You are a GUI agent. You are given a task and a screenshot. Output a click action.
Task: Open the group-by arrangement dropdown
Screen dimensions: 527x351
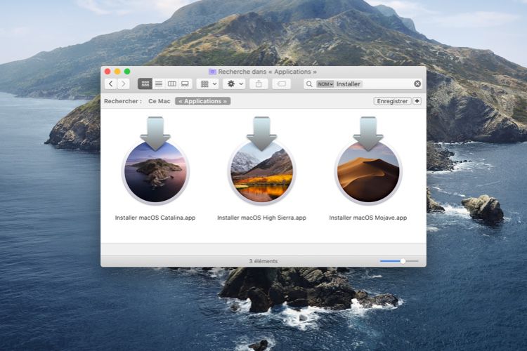pos(208,84)
